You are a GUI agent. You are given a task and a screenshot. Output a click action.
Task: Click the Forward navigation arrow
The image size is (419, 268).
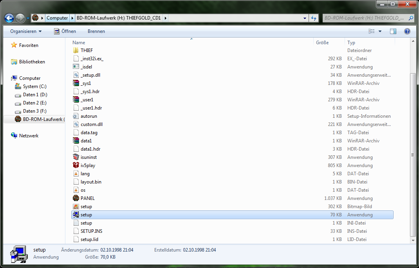20,18
